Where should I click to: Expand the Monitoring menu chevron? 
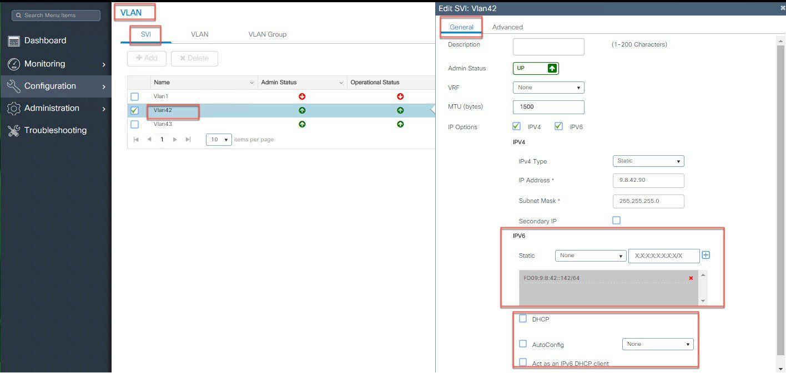(104, 64)
